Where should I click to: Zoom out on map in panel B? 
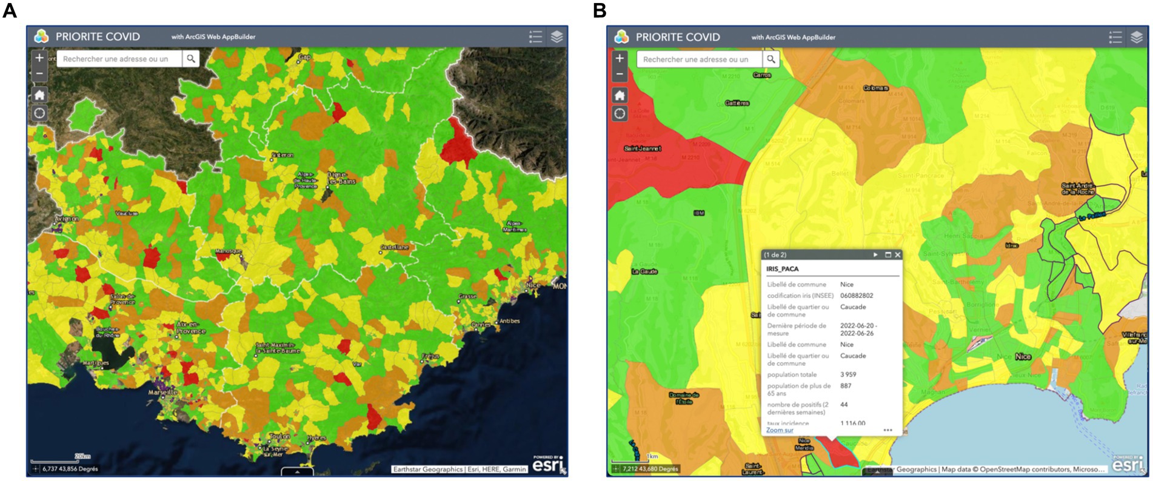pyautogui.click(x=620, y=74)
